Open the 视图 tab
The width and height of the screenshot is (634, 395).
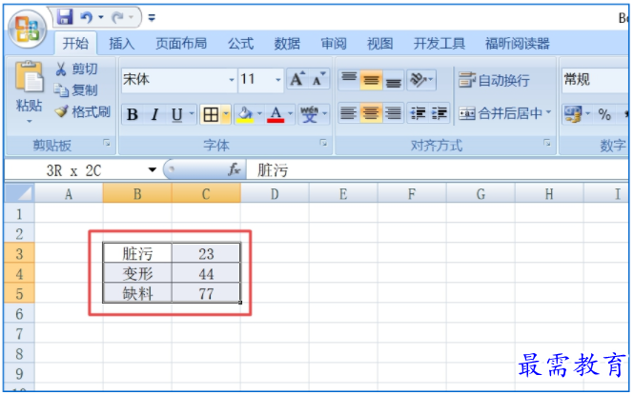point(379,43)
